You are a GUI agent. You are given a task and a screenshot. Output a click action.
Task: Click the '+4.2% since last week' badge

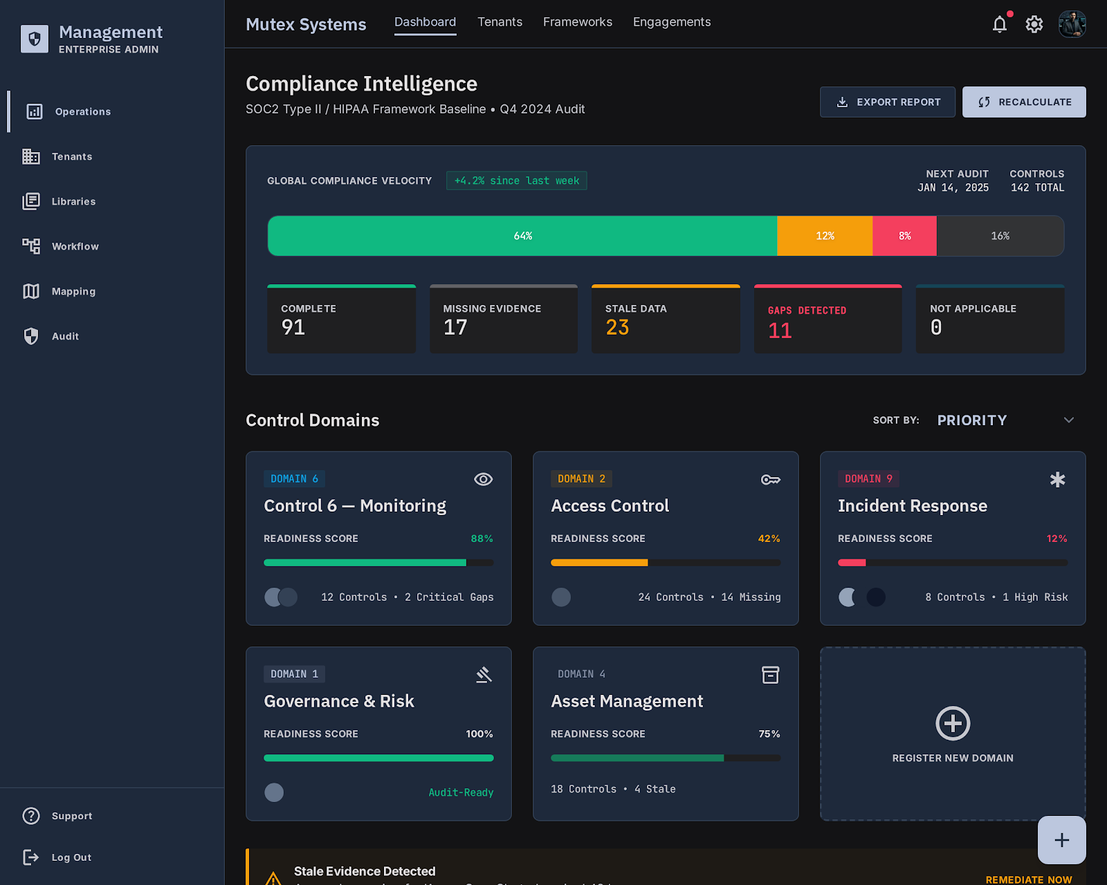pyautogui.click(x=517, y=180)
